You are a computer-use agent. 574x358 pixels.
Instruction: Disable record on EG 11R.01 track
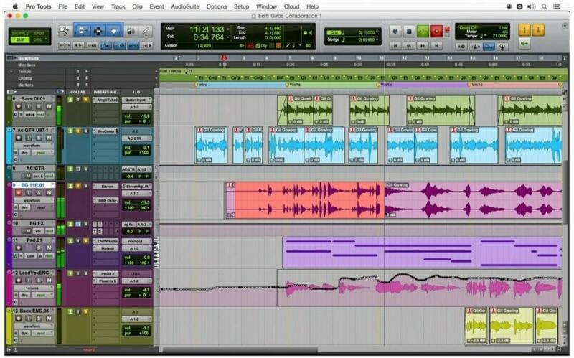tap(19, 193)
